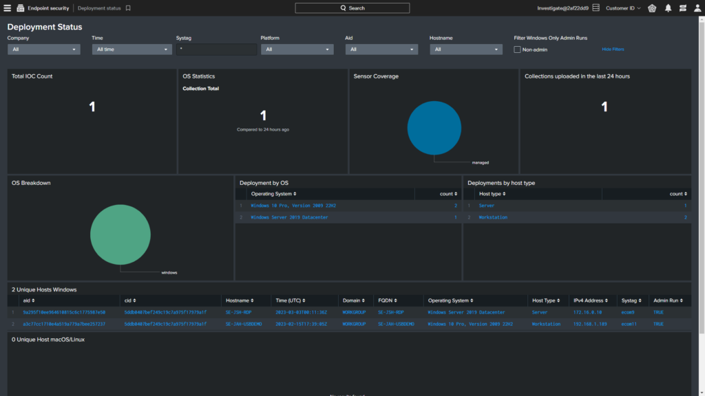
Task: Click the search magnifier icon
Action: click(343, 8)
